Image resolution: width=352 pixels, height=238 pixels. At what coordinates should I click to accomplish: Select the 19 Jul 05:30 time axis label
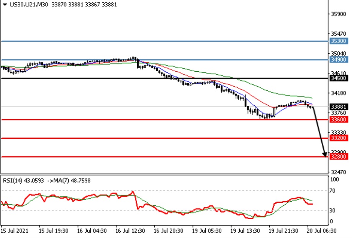pos(207,231)
